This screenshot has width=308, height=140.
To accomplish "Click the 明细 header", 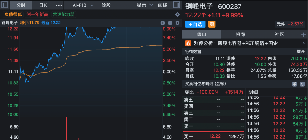I will tap(253, 92).
